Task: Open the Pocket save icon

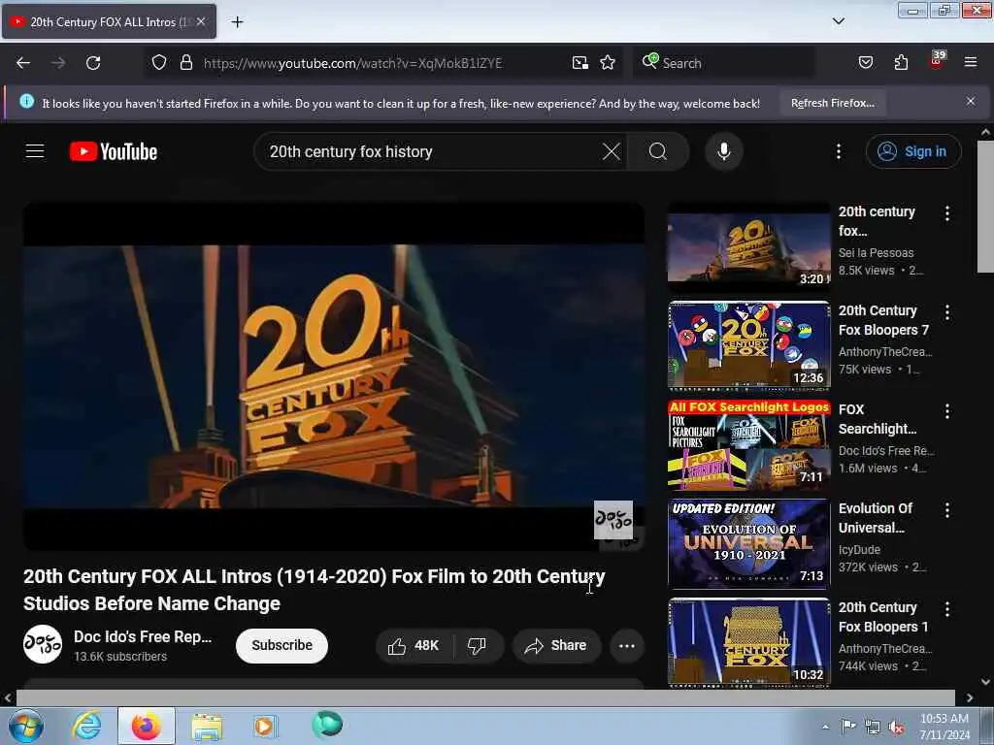Action: tap(865, 63)
